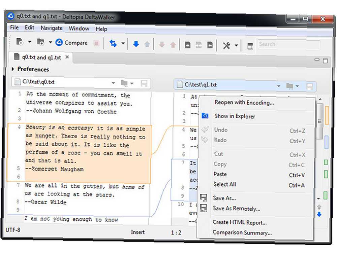Go to next difference with blue down arrow
This screenshot has width=337, height=255.
[x=136, y=44]
